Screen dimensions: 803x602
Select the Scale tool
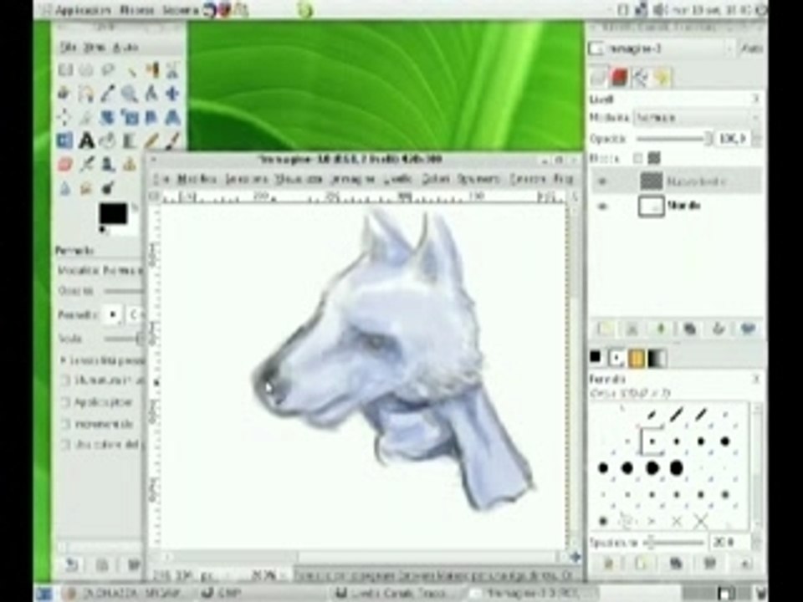tap(130, 117)
